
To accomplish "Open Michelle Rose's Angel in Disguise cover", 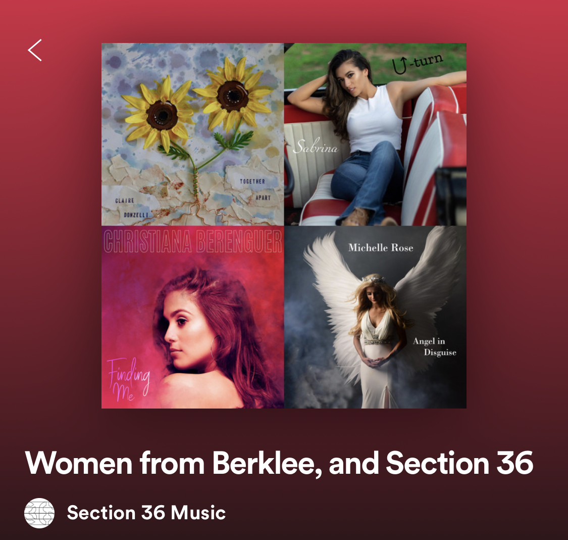I will [x=375, y=317].
